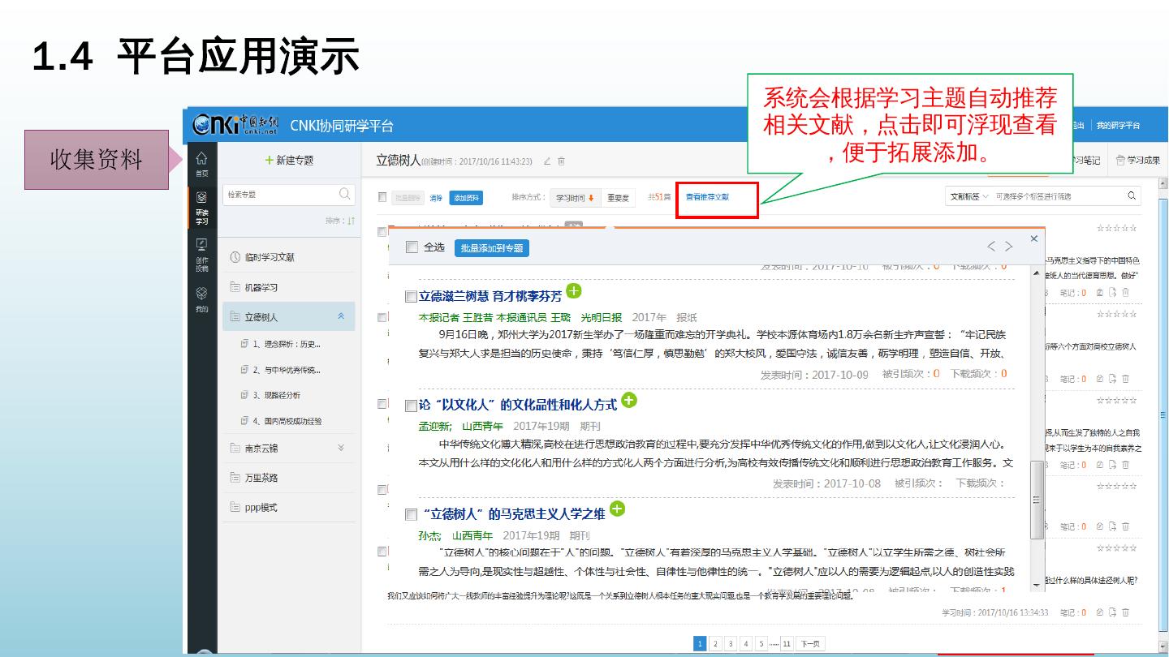This screenshot has width=1169, height=657.
Task: Click the search magnifier in 检索专题 box
Action: (345, 194)
